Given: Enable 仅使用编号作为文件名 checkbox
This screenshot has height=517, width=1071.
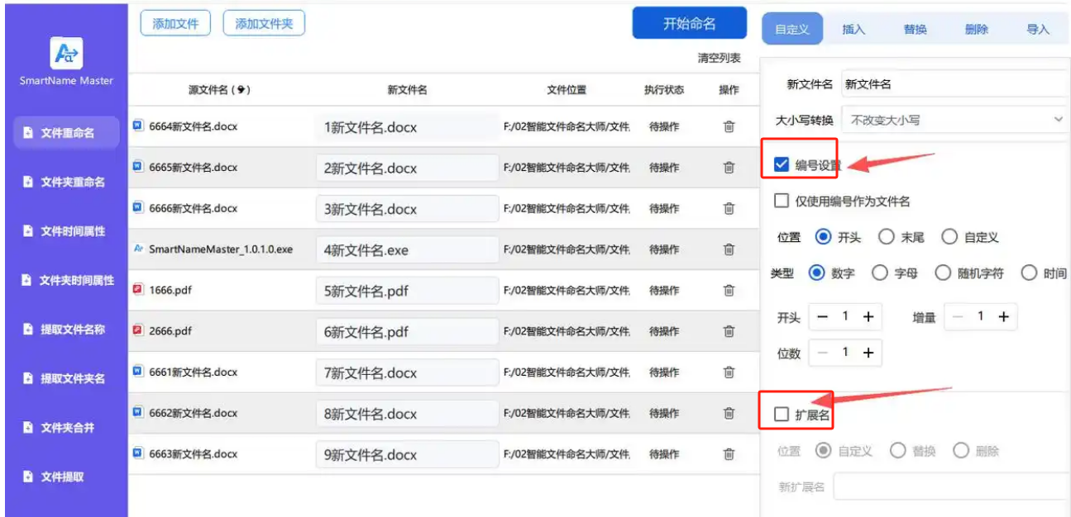Looking at the screenshot, I should (782, 201).
